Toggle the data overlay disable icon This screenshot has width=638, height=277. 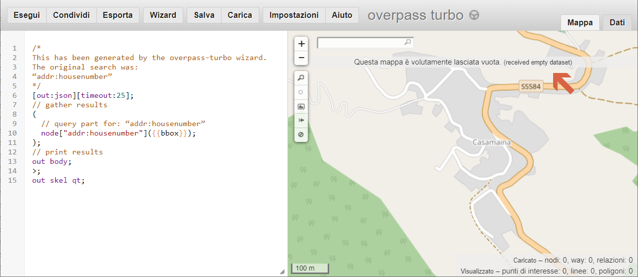pyautogui.click(x=301, y=135)
